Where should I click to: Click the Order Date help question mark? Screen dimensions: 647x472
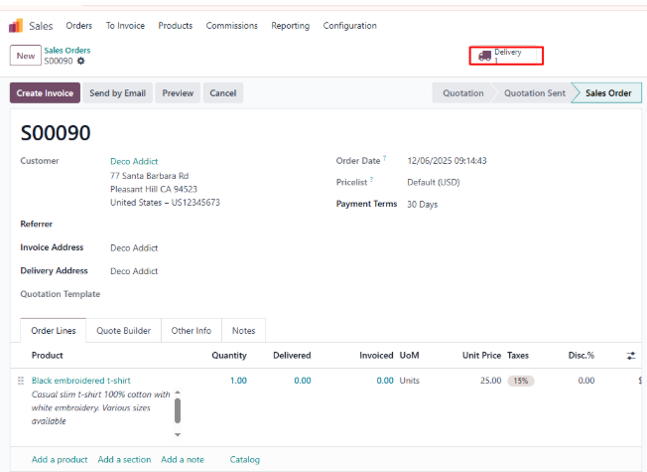(x=384, y=159)
